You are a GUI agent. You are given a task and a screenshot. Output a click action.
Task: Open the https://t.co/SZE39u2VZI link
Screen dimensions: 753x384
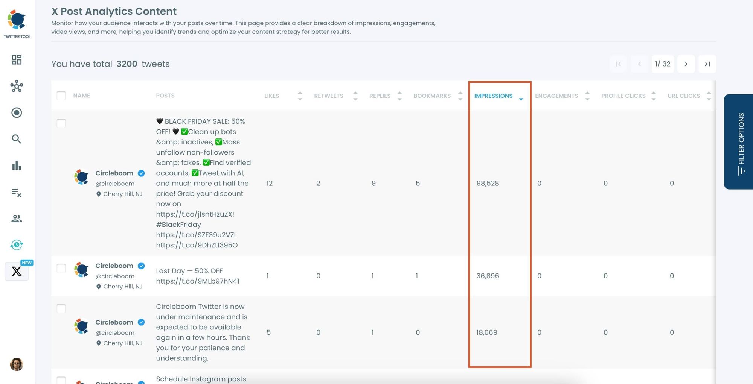click(x=196, y=235)
